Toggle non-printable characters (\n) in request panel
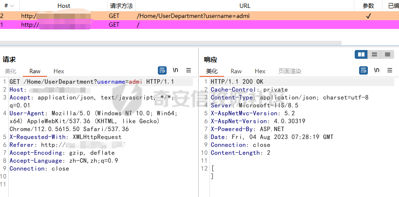 click(175, 70)
